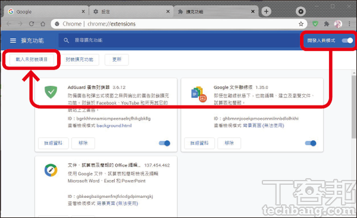The width and height of the screenshot is (357, 218).
Task: Click the AdGuard ID text bgnkhhnnamicmpeenaelnjfhikgbkllg
Action: pyautogui.click(x=114, y=118)
